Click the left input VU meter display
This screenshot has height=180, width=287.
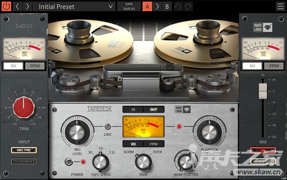tap(24, 49)
